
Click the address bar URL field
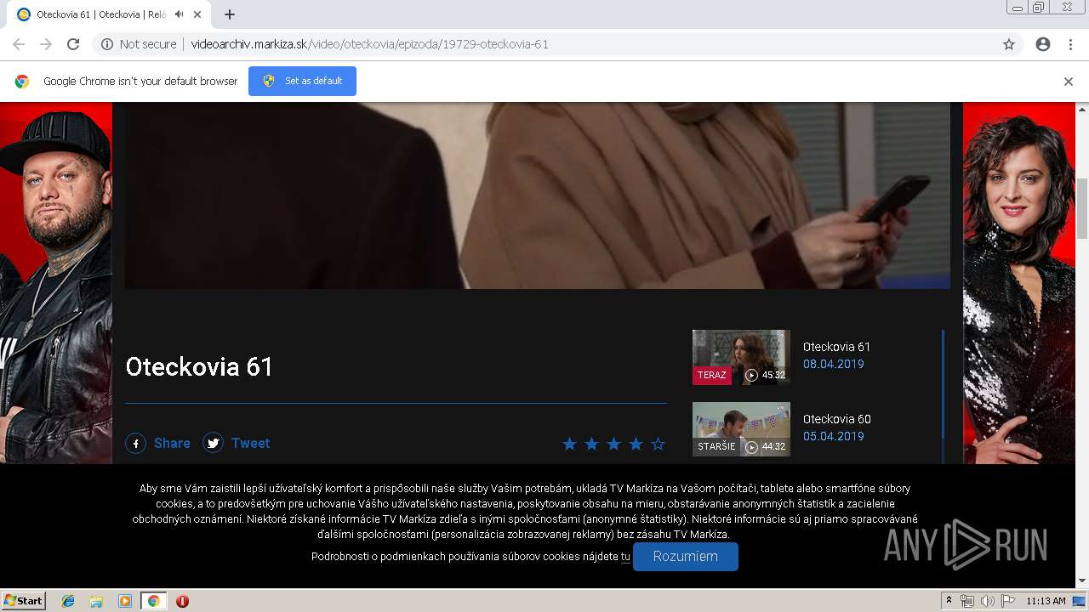557,44
